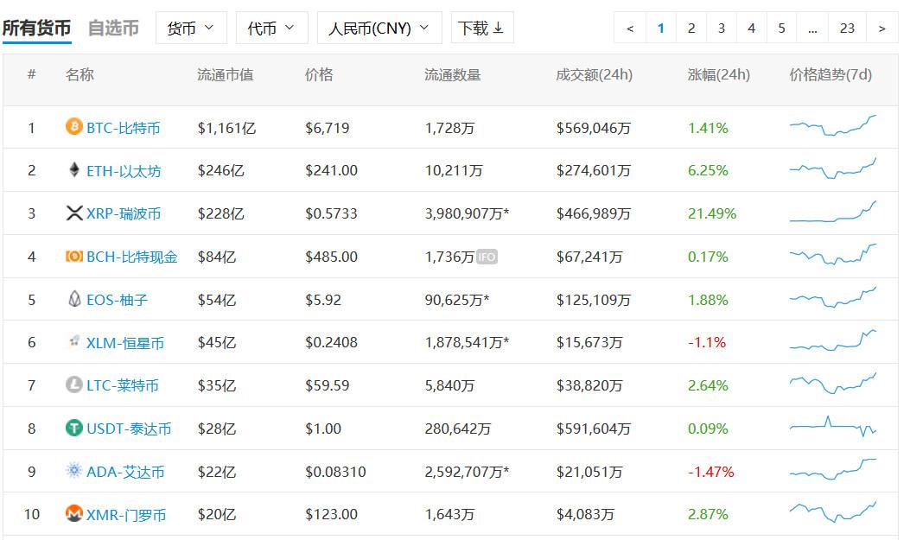Image resolution: width=910 pixels, height=540 pixels.
Task: Jump to last page 23
Action: (847, 28)
